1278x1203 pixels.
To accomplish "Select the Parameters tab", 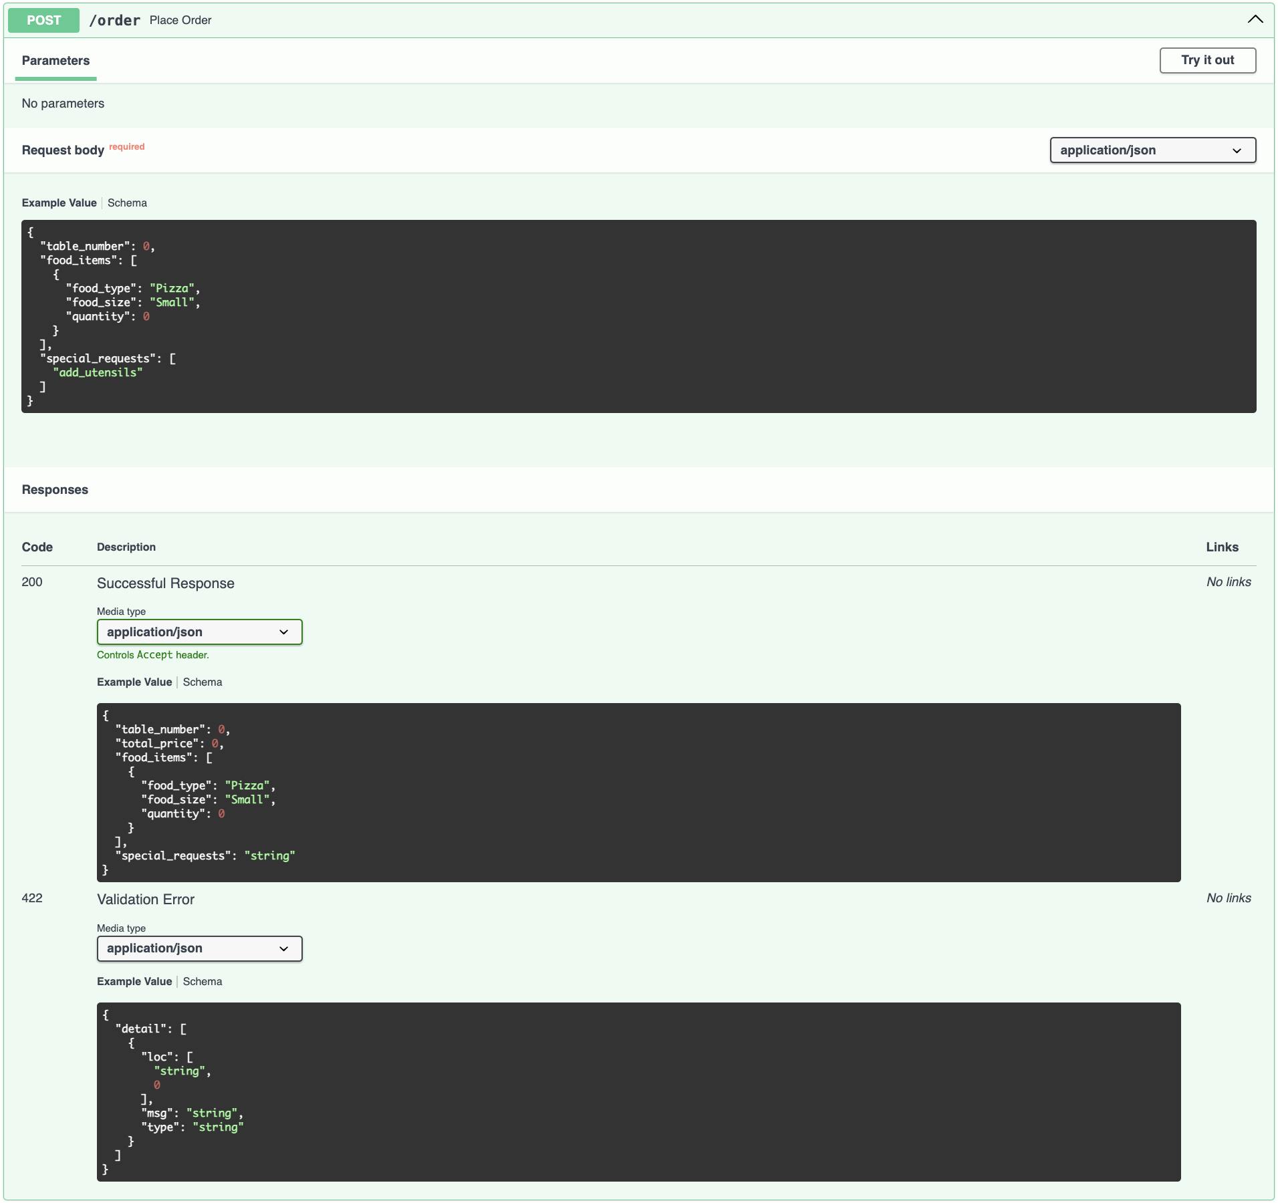I will (x=55, y=61).
